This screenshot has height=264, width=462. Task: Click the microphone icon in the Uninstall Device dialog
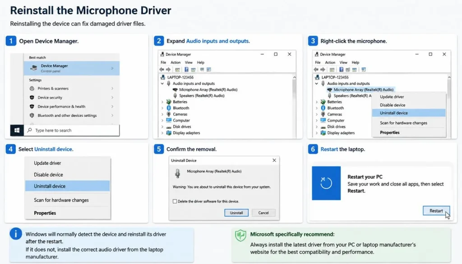click(177, 173)
